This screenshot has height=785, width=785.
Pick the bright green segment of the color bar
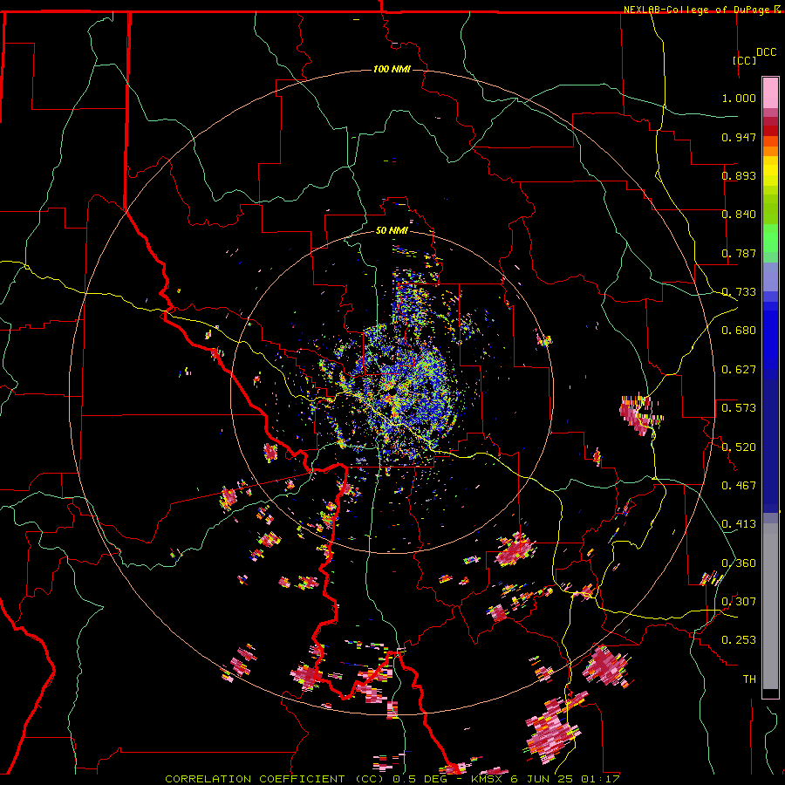tap(770, 238)
